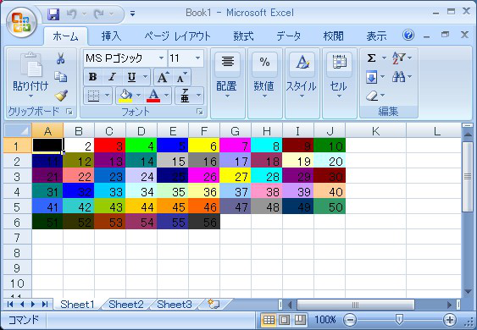Click the Fill down arrow icon
Viewport: 477px width, 330px height.
371,77
